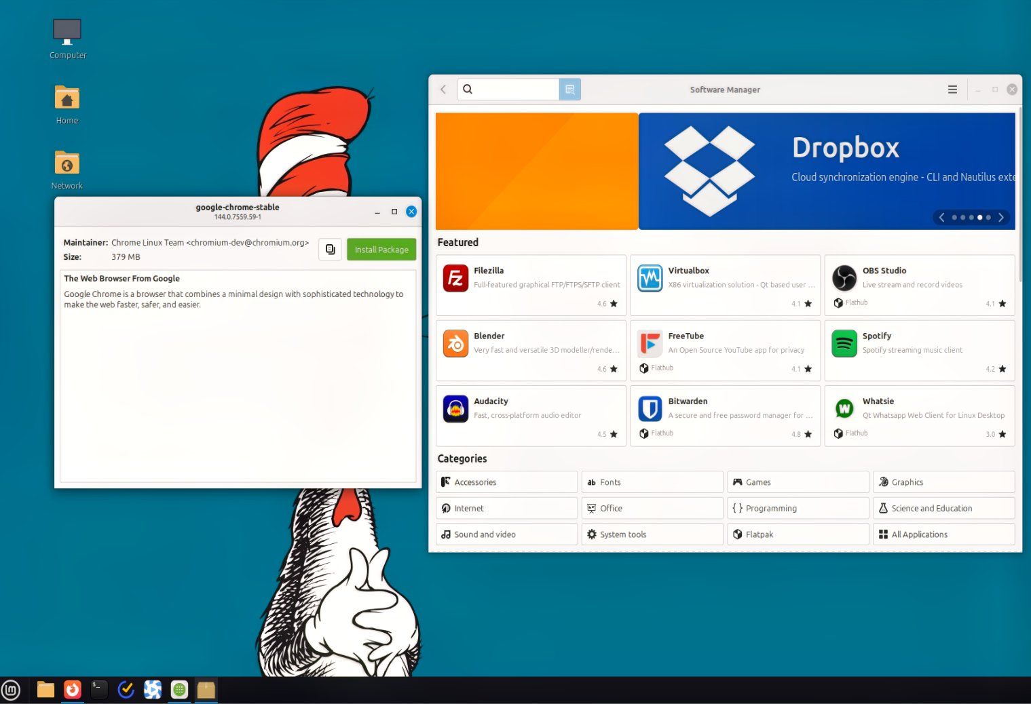Install Package for google-chrome-stable
1031x704 pixels.
[x=381, y=249]
